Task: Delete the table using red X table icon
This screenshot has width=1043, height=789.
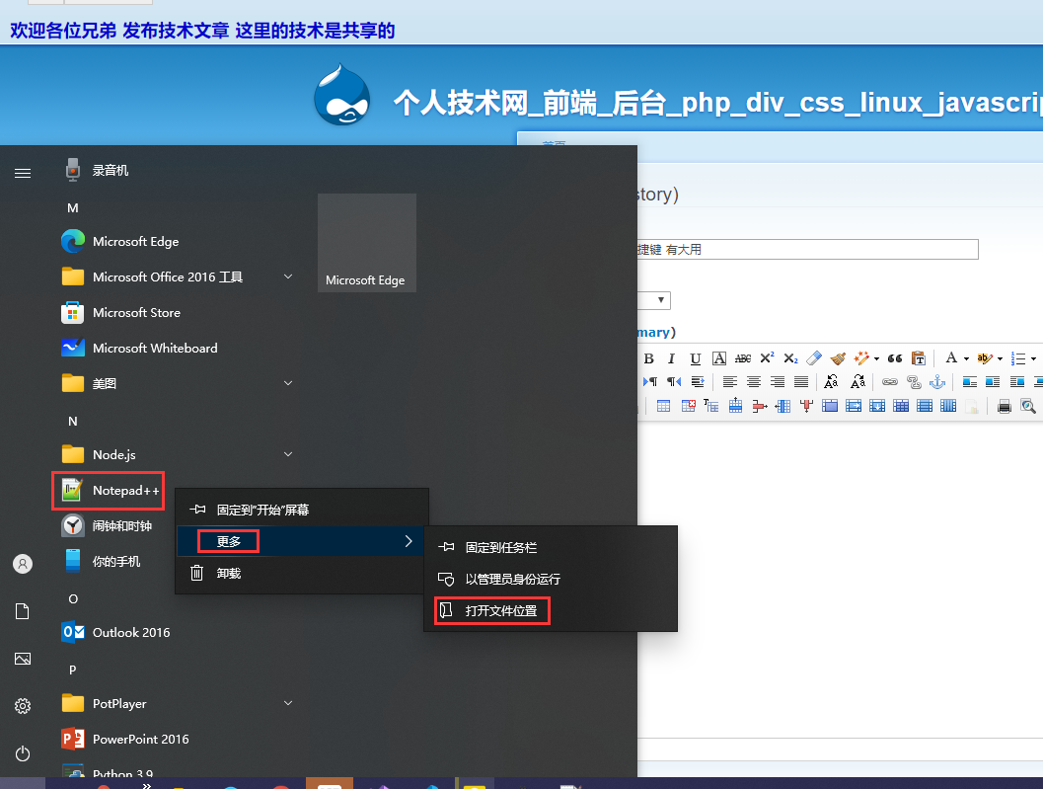Action: pos(688,406)
